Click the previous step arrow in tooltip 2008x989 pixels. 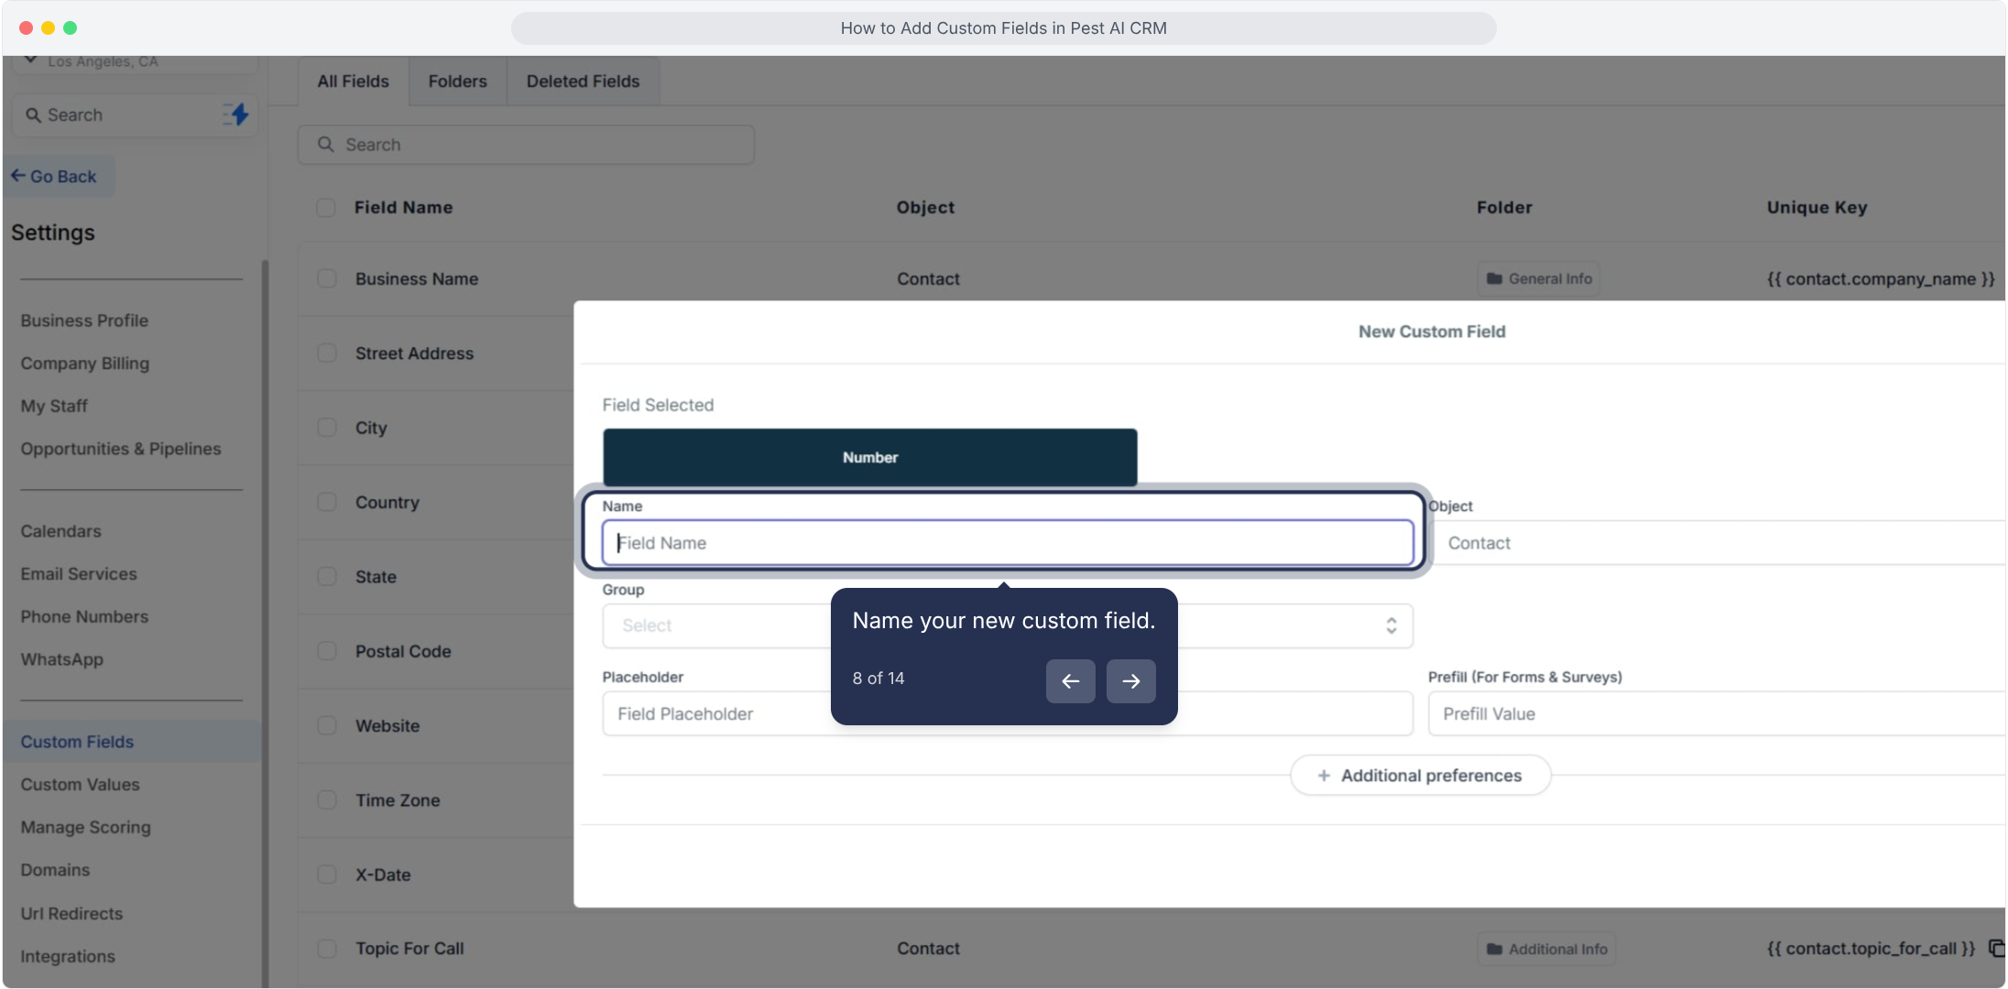(1071, 680)
